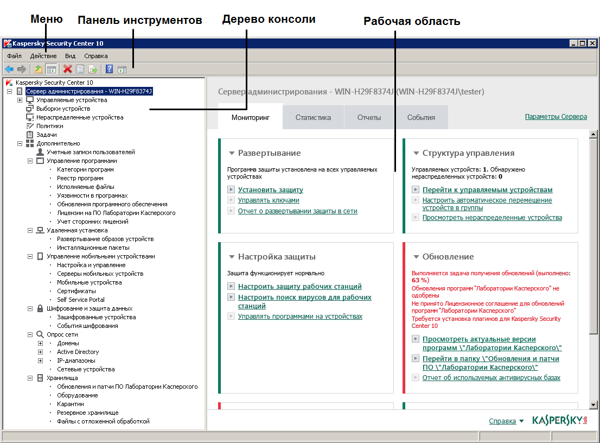Collapse the Удаленная установка node
The image size is (600, 443).
tap(30, 231)
